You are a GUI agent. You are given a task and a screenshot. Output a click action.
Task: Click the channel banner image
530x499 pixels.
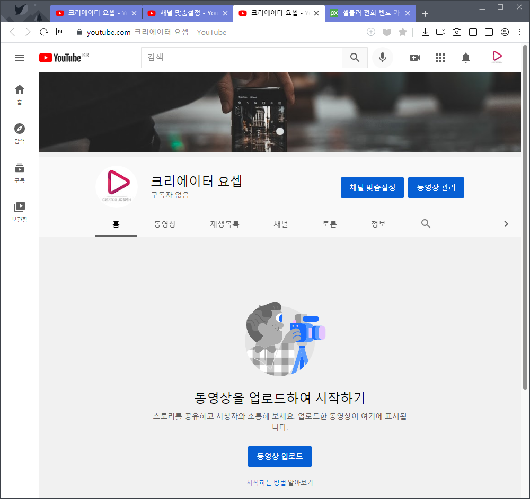pyautogui.click(x=279, y=112)
